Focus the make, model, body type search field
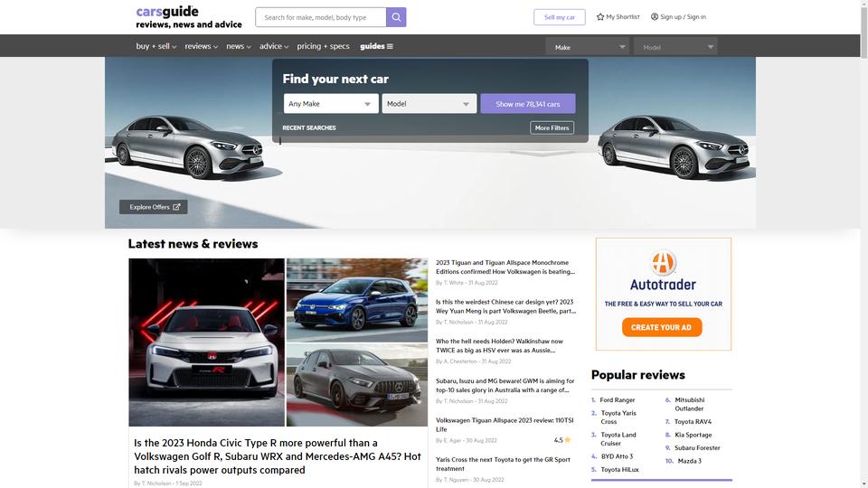868x488 pixels. click(320, 17)
